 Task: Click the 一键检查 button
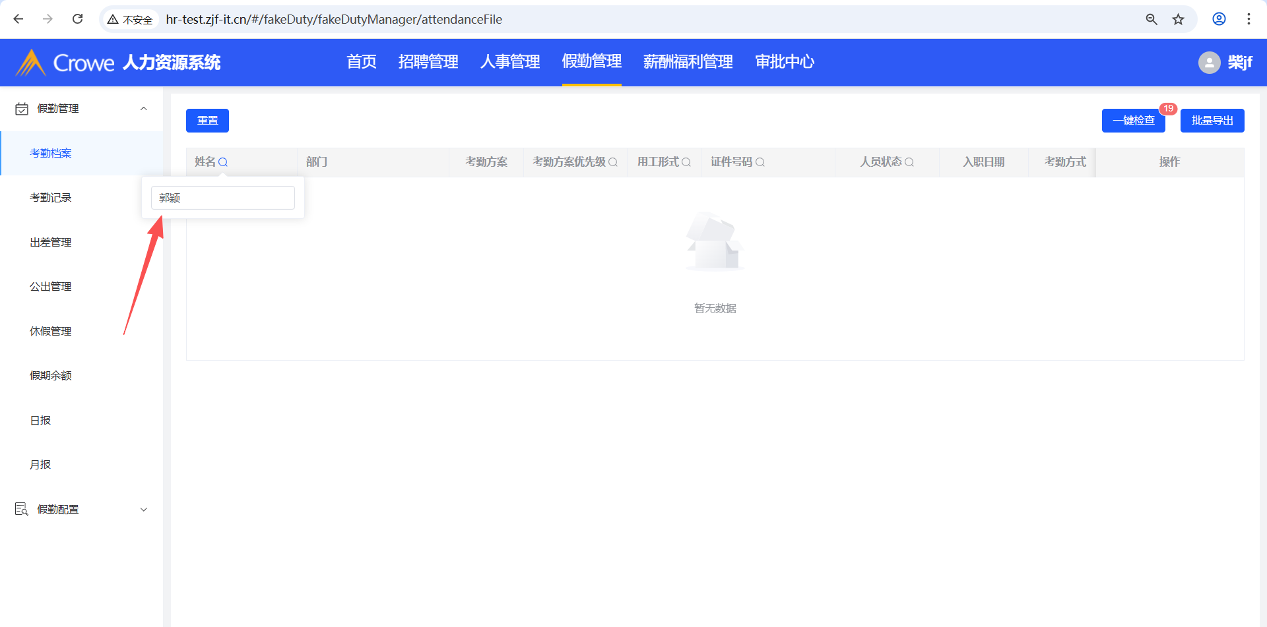tap(1133, 121)
